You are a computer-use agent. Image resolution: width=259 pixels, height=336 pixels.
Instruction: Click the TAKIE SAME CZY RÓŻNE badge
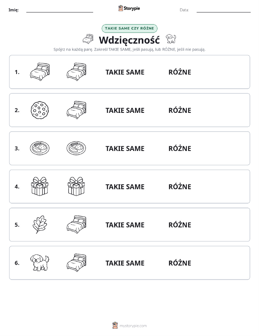[129, 28]
